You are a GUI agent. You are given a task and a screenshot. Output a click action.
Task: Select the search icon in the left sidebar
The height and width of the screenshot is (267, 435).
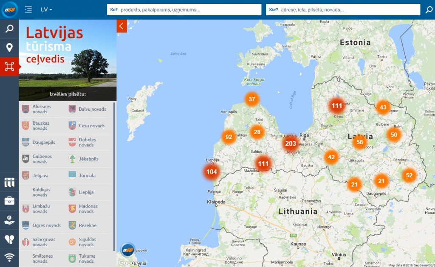click(x=9, y=29)
